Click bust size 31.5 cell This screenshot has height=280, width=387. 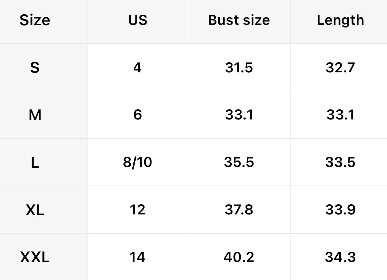(239, 68)
